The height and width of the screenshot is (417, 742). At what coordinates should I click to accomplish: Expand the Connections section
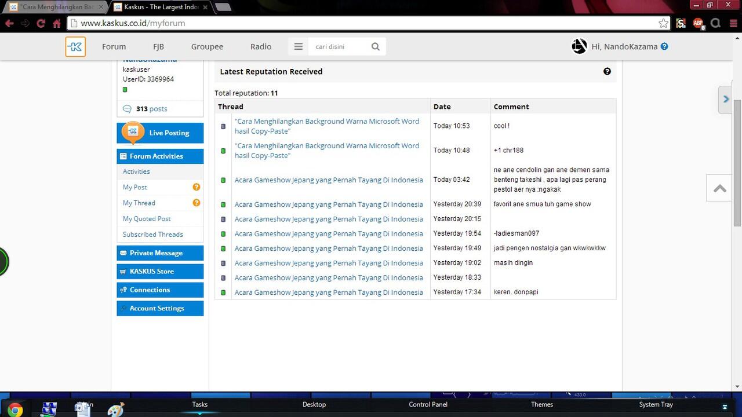pyautogui.click(x=160, y=290)
